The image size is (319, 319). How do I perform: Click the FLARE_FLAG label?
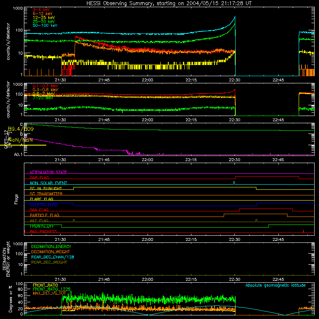pos(41,199)
